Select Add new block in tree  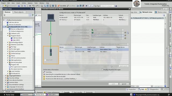coord(17,38)
